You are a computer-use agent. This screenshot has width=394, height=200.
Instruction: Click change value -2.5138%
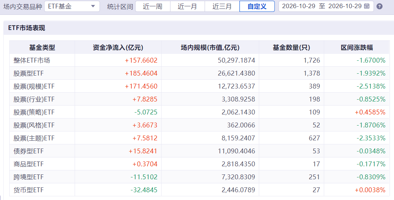pos(371,86)
